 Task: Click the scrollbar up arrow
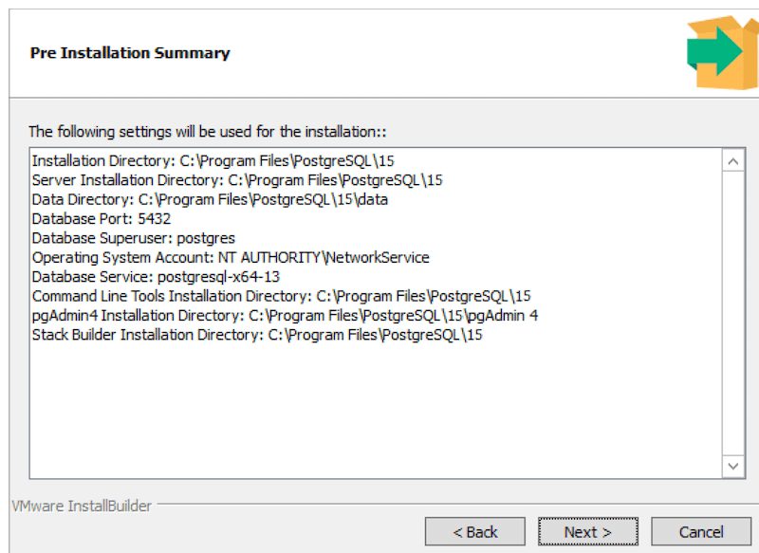pyautogui.click(x=733, y=160)
